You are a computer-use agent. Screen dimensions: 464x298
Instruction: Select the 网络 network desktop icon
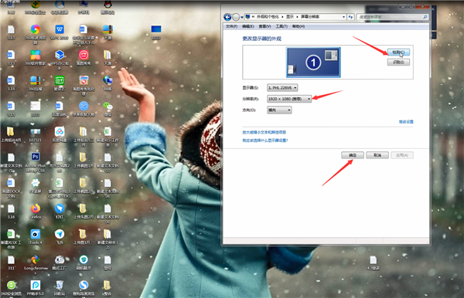(x=107, y=83)
